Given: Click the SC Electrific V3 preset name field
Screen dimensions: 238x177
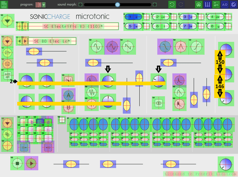Looking at the screenshot, I should coord(73,26).
